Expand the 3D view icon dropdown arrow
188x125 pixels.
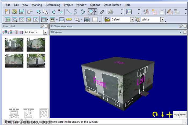coord(57,19)
